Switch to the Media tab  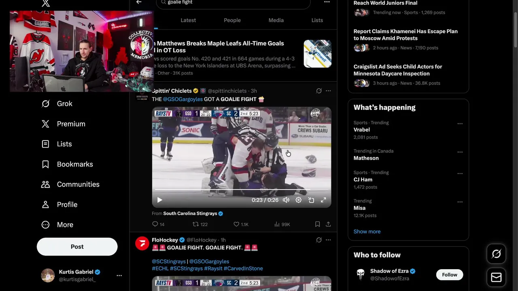pos(276,20)
